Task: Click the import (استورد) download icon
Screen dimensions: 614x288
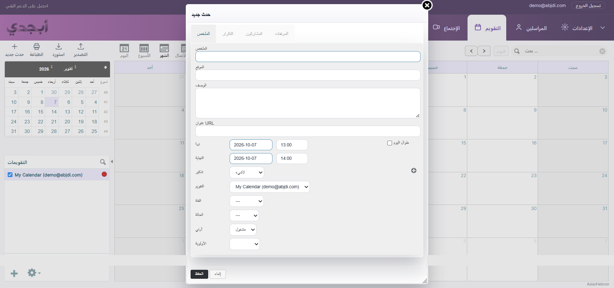Action: (59, 47)
